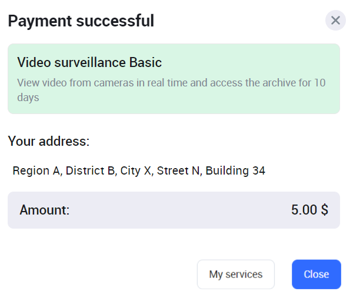353x298 pixels.
Task: Click the "Your address:" label
Action: click(48, 142)
